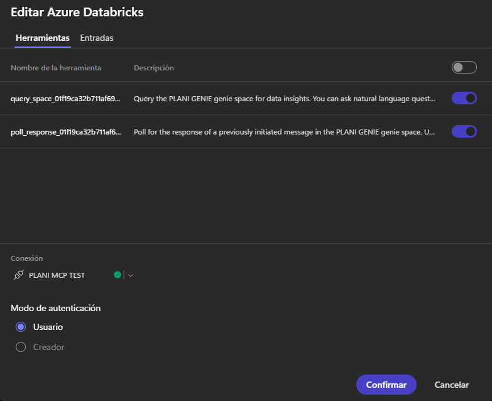This screenshot has width=492, height=401.
Task: Click the Query the PLANI GENIE description text
Action: pos(285,99)
